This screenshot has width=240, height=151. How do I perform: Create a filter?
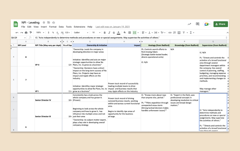click(x=184, y=32)
